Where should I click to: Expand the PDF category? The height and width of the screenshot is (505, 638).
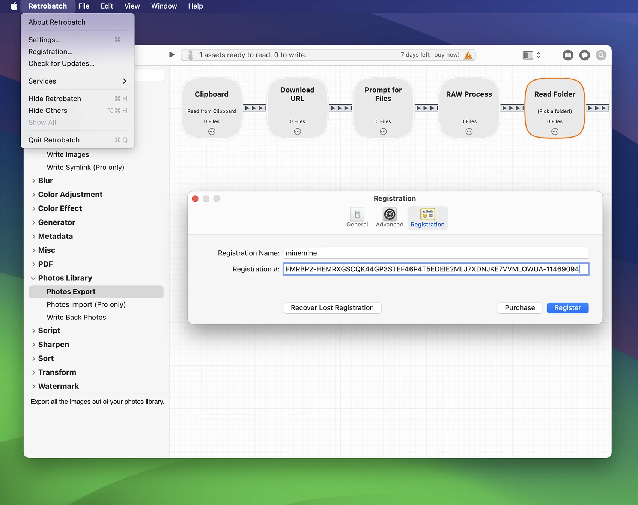coord(33,264)
